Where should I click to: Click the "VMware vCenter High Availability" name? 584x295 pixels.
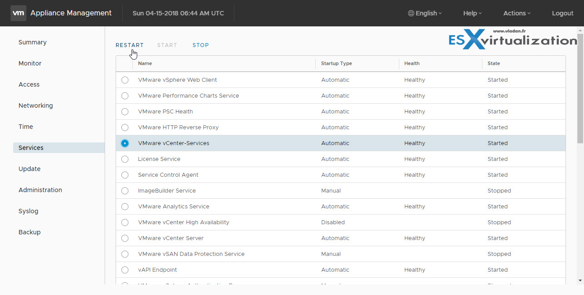click(184, 222)
